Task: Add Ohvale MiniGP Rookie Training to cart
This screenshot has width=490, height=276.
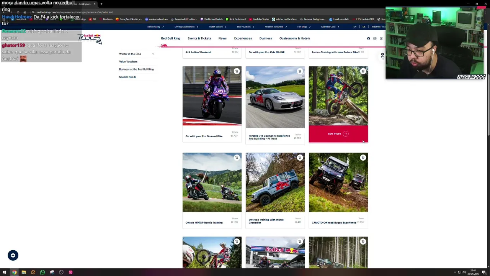Action: click(x=237, y=158)
